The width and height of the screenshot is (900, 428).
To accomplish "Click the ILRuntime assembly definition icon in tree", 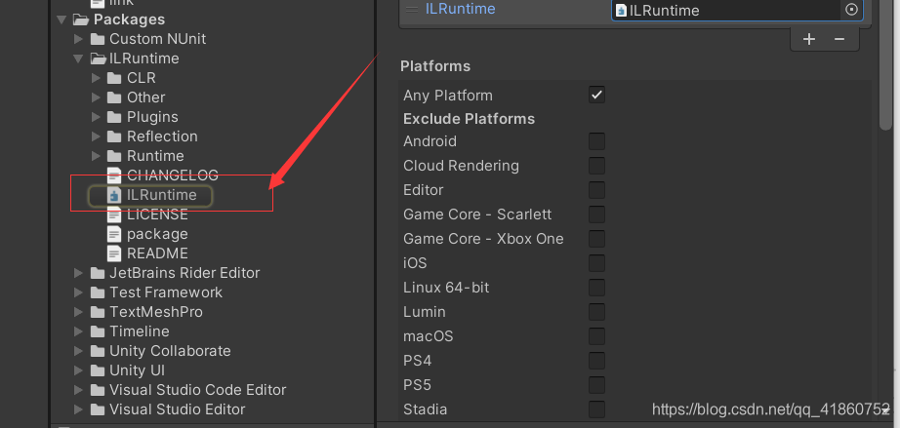I will coord(115,195).
